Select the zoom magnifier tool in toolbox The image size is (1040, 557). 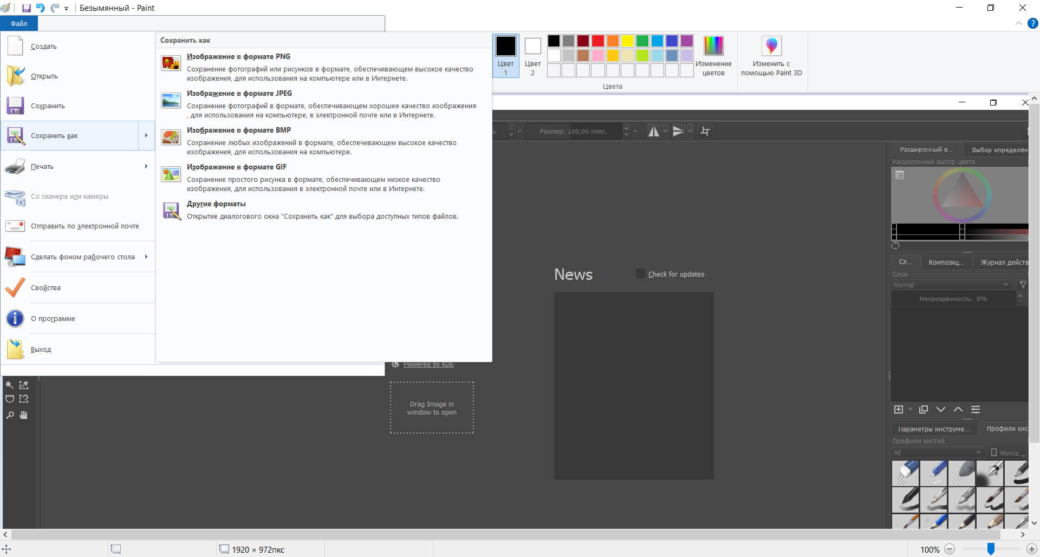10,415
